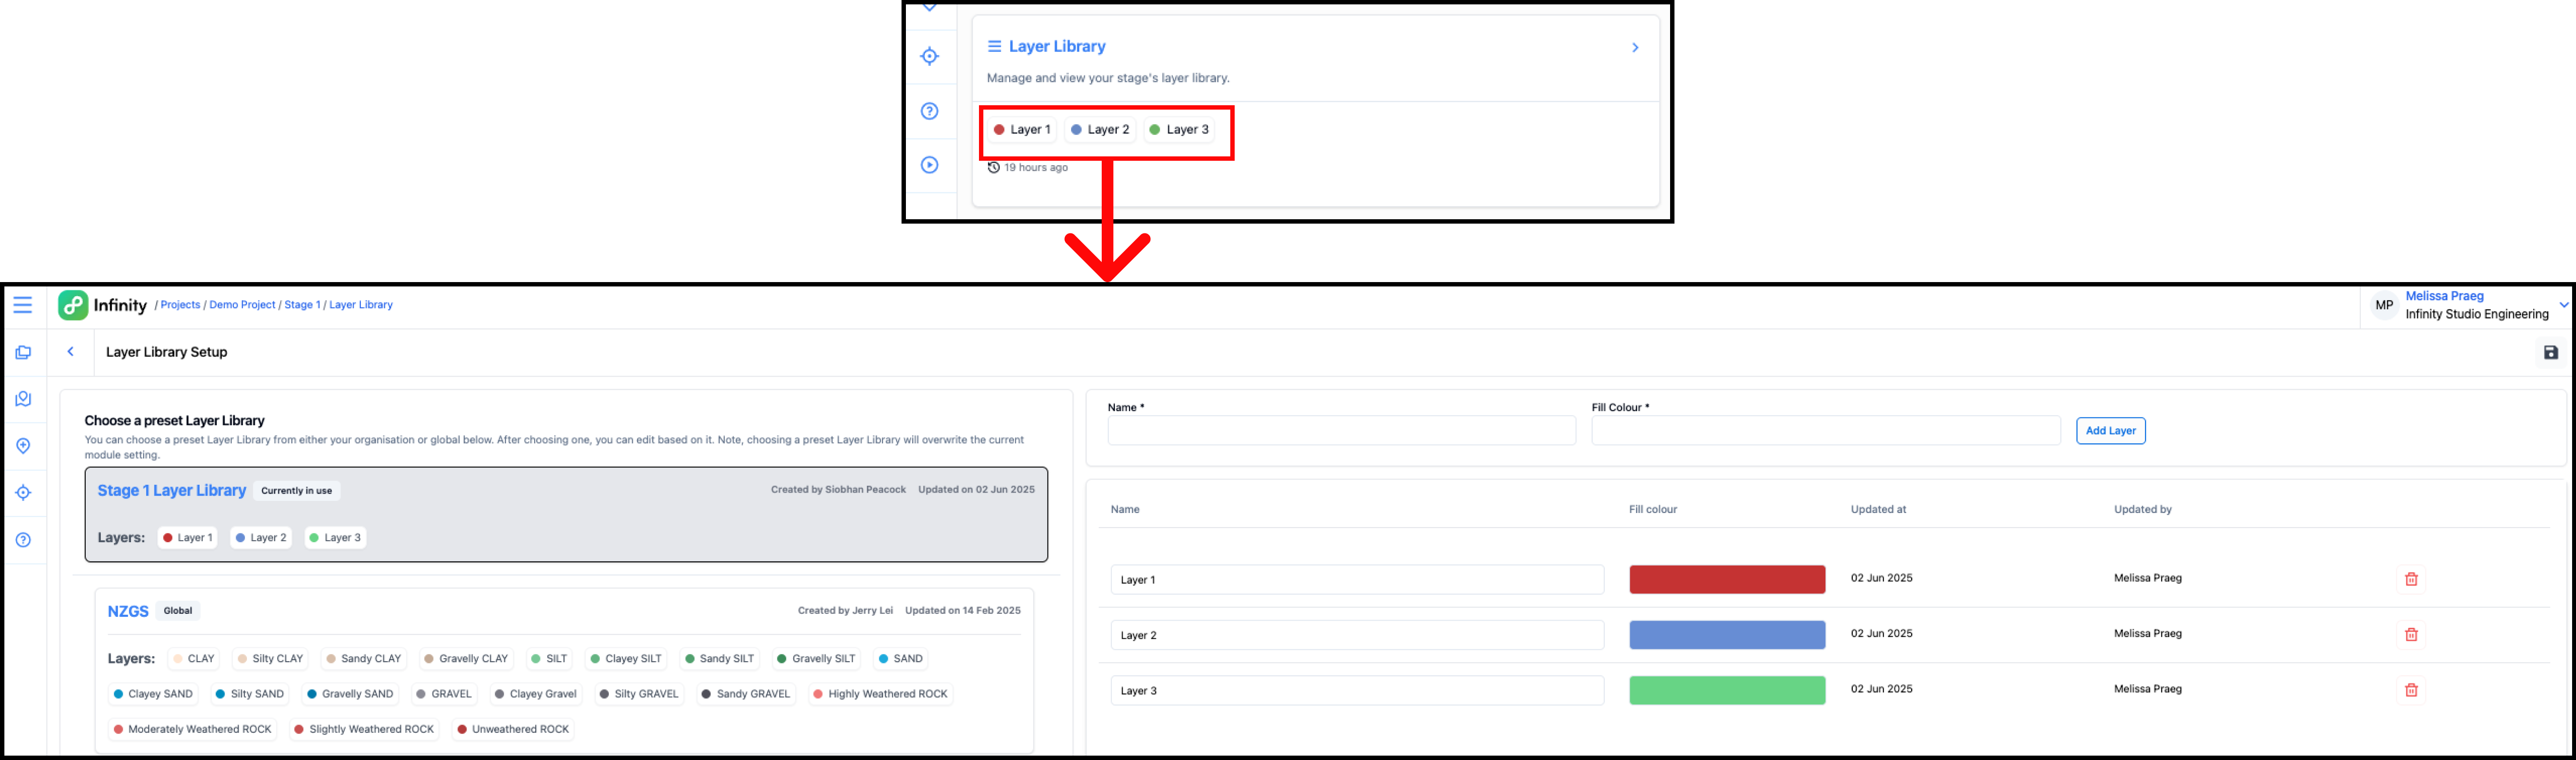
Task: Open the Layer Library breadcrumb link
Action: (x=361, y=305)
